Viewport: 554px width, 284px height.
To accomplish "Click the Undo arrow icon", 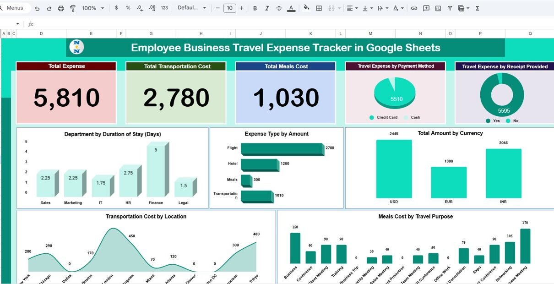I will click(37, 8).
